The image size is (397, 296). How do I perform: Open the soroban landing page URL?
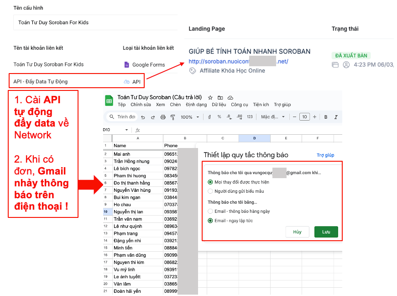(238, 61)
